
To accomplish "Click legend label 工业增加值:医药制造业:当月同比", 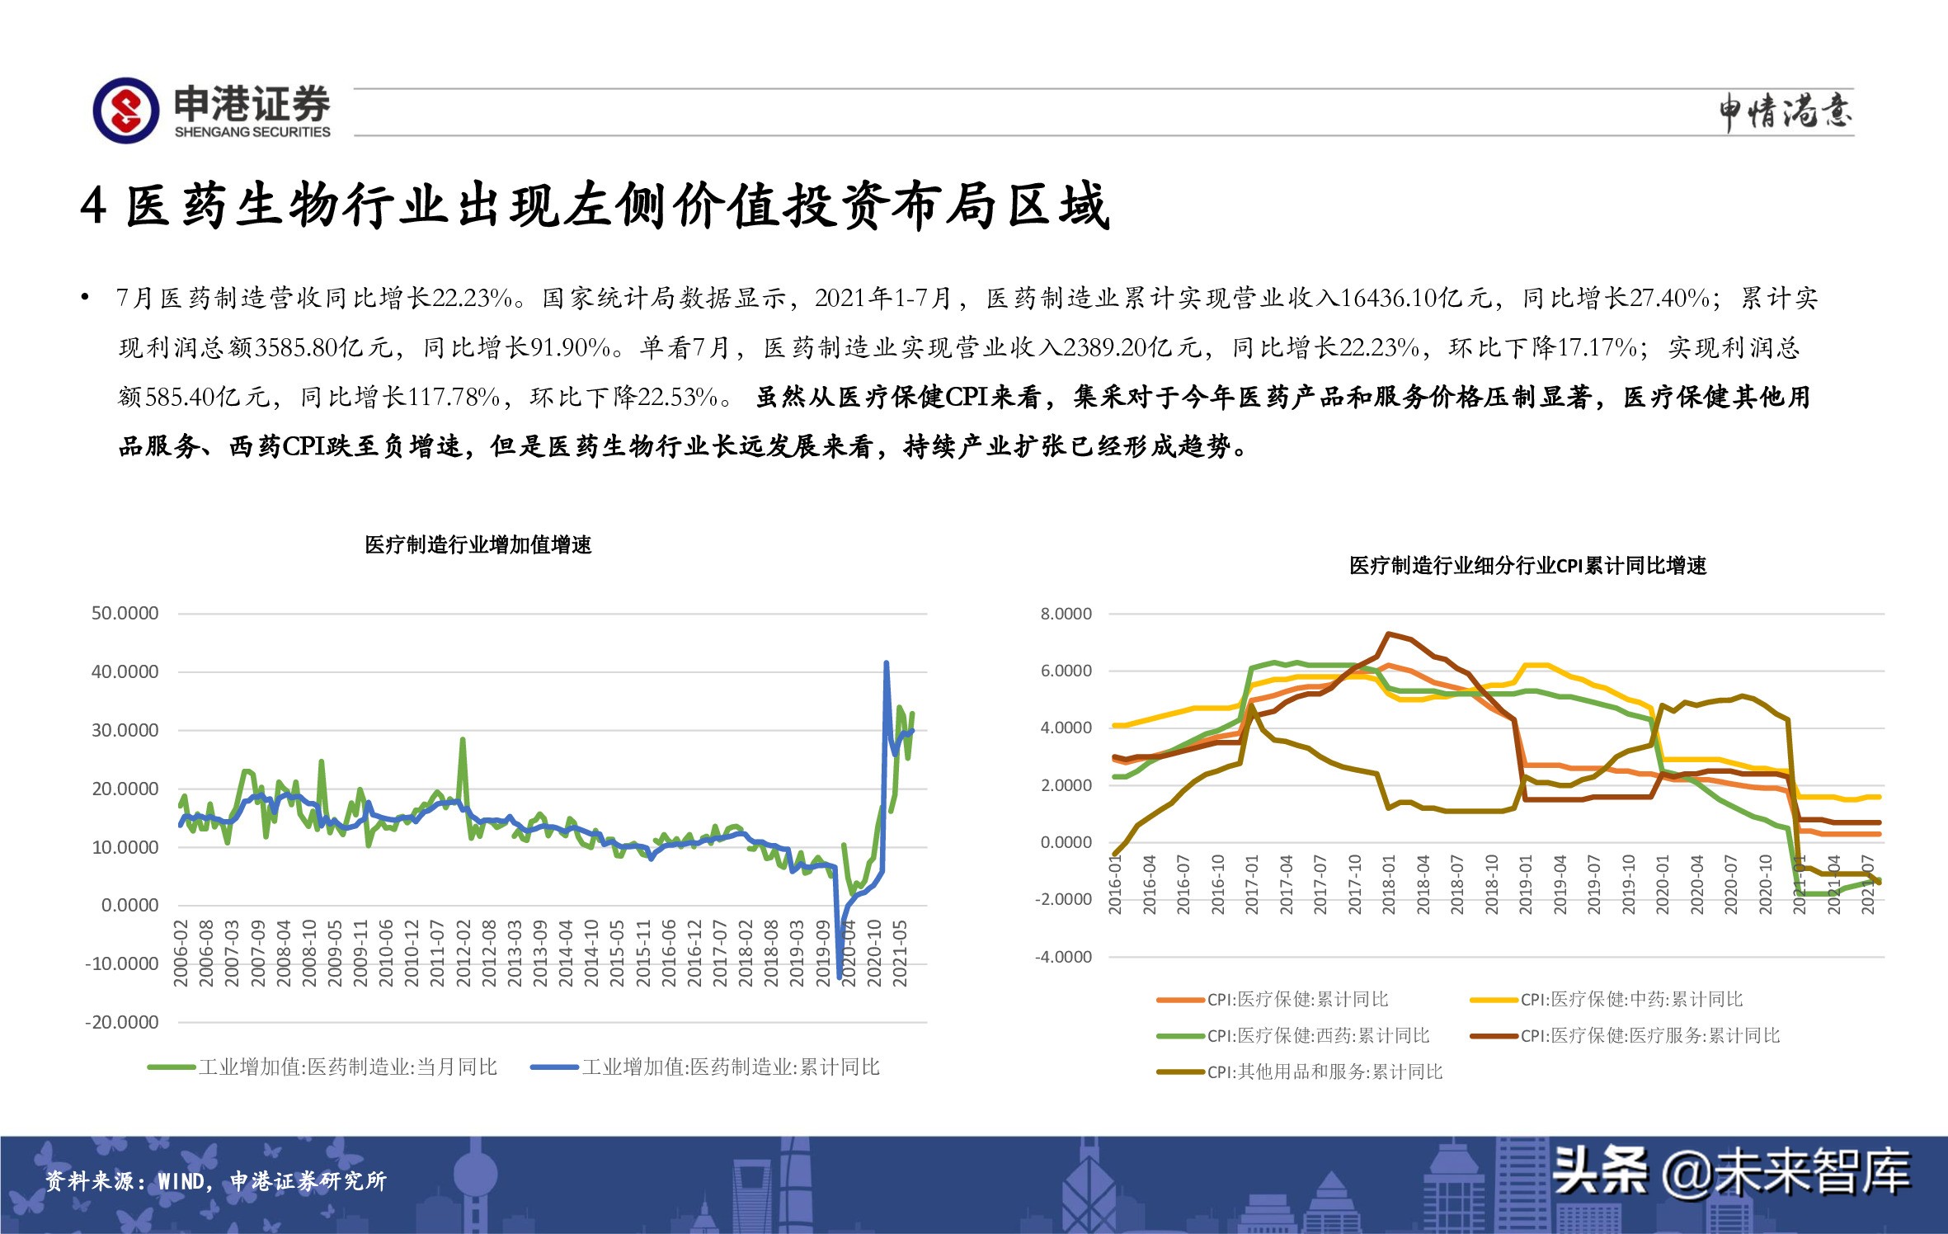I will click(x=348, y=1067).
